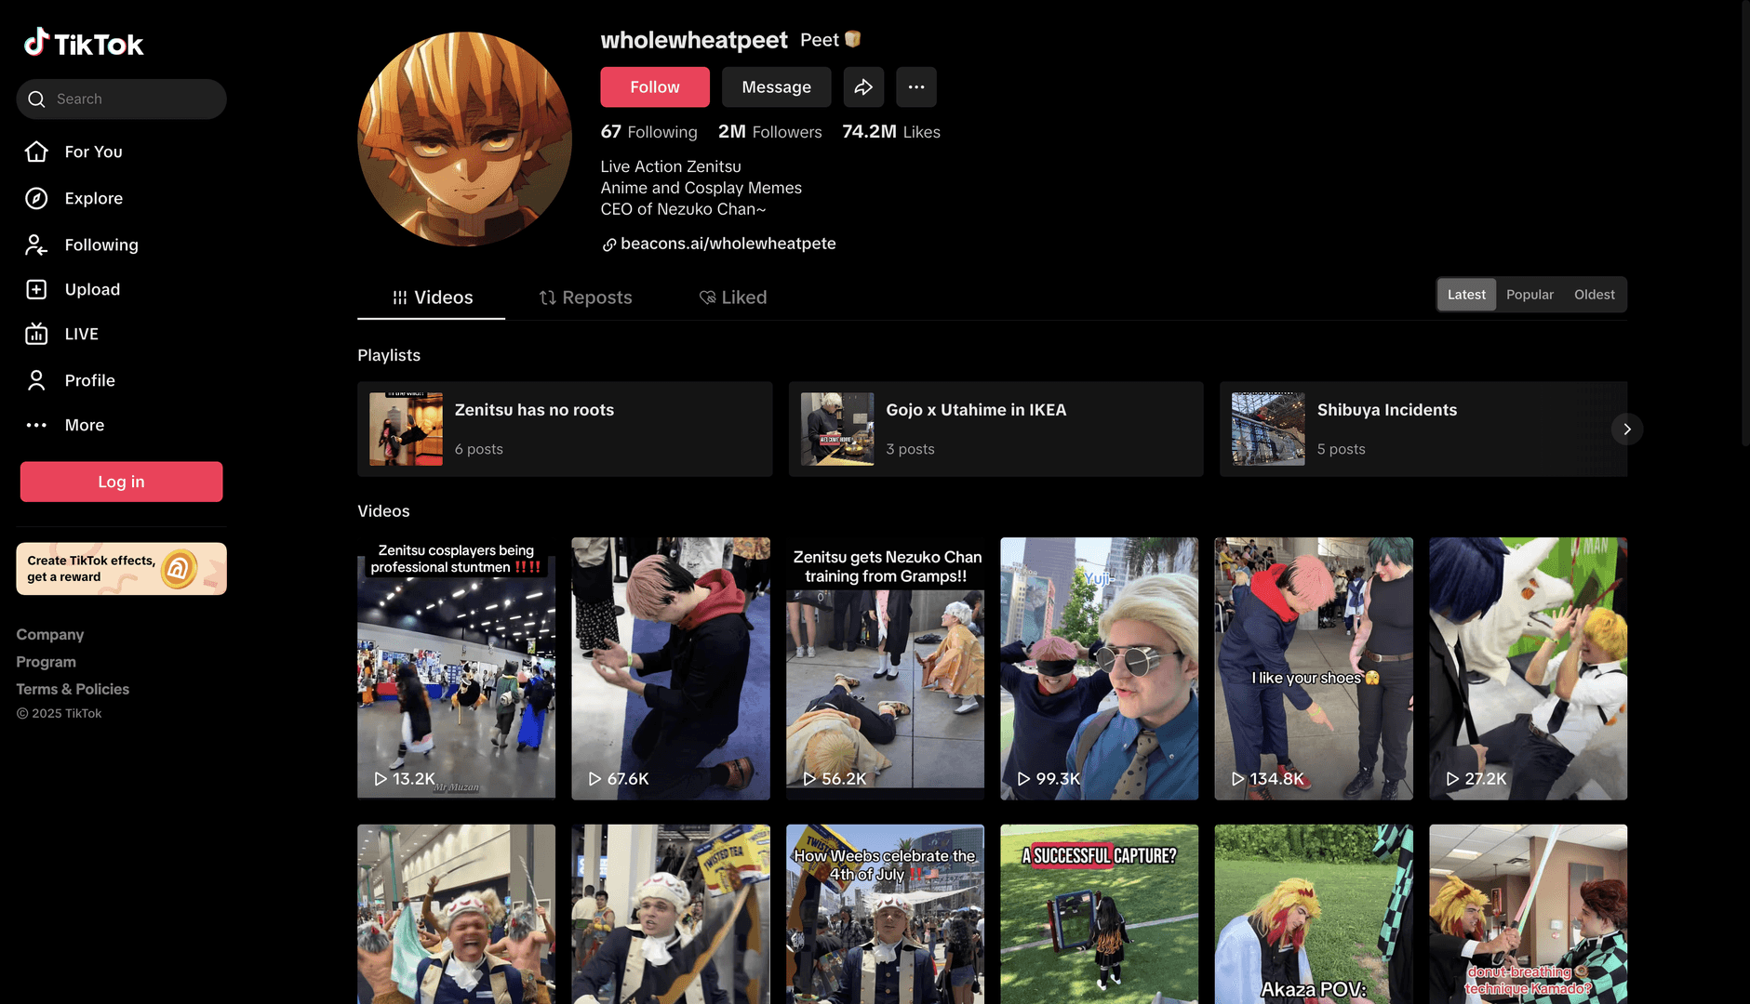Switch to the Liked tab
This screenshot has width=1750, height=1004.
(x=733, y=297)
